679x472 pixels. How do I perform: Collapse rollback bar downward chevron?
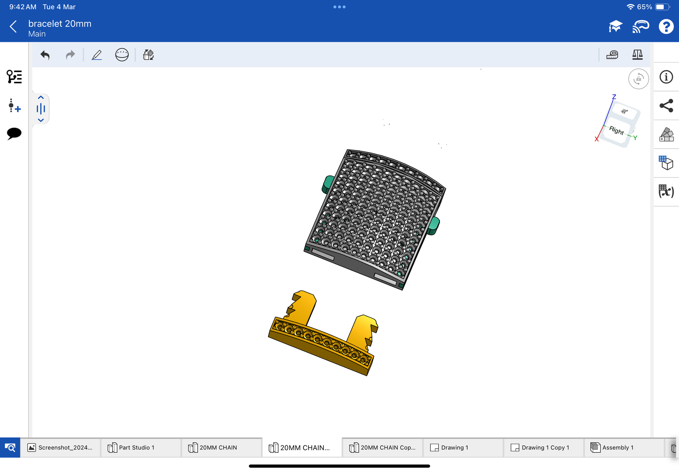tap(41, 120)
